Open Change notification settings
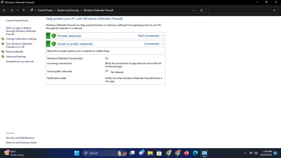Viewport: 281px width, 158px height. (x=21, y=39)
